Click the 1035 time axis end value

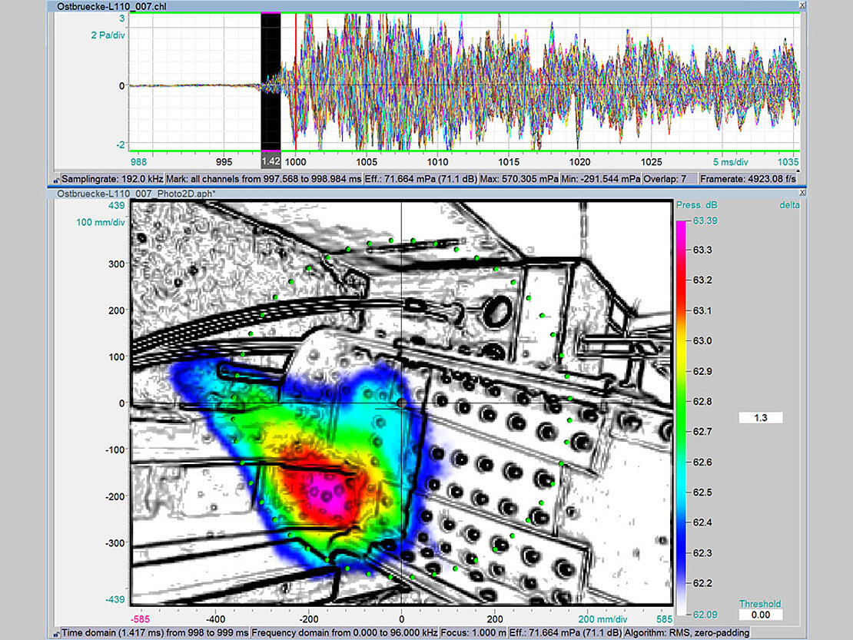click(788, 162)
